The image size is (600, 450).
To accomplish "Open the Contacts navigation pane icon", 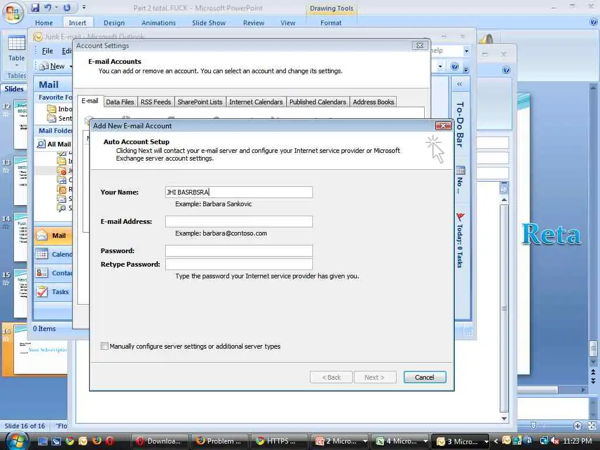I will (x=42, y=273).
